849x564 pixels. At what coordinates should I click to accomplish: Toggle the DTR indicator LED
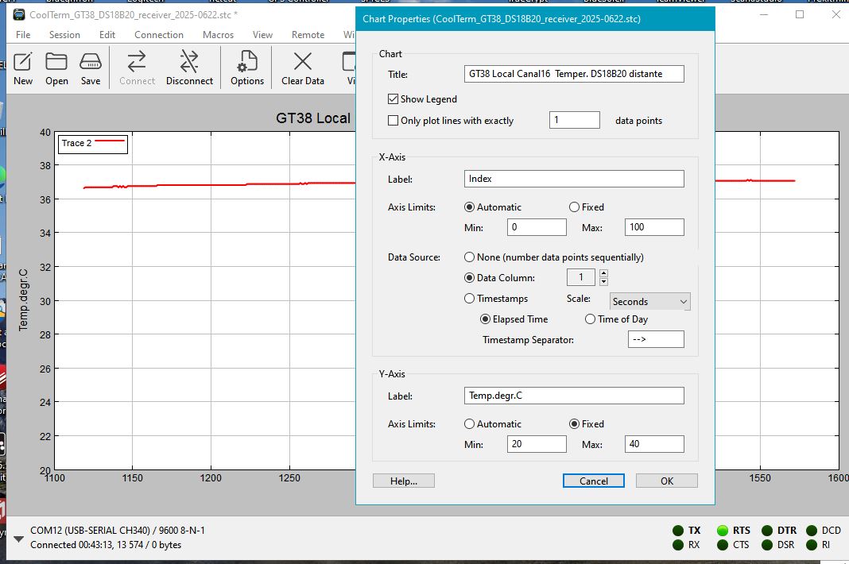click(x=766, y=531)
